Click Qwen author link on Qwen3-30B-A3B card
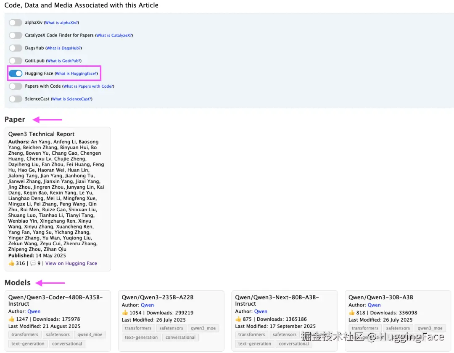This screenshot has width=454, height=353. point(374,305)
